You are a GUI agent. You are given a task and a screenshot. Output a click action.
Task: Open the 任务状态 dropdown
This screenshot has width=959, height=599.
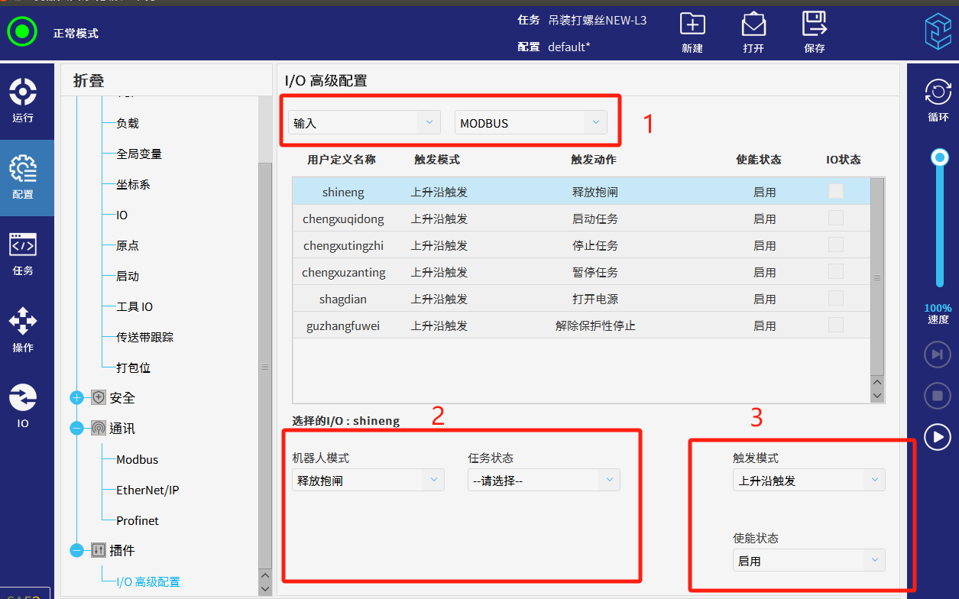pyautogui.click(x=543, y=481)
